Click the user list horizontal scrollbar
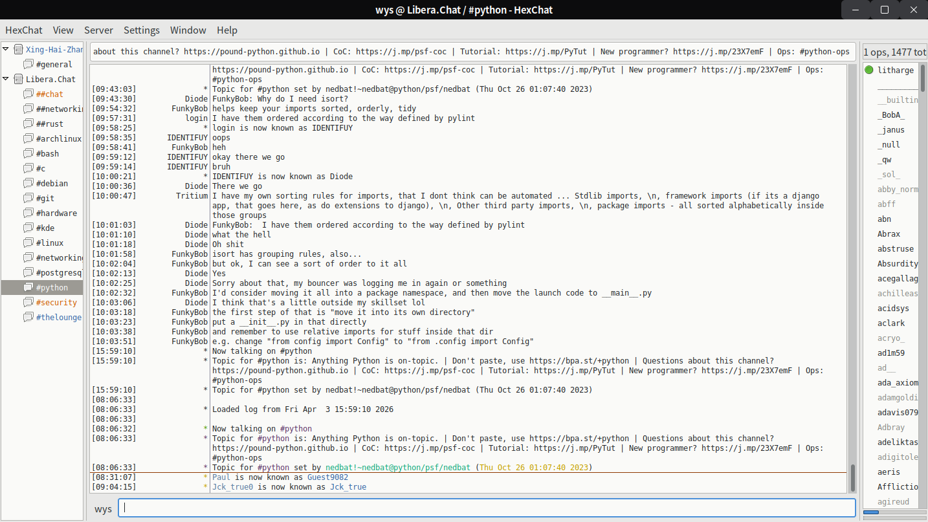Image resolution: width=928 pixels, height=522 pixels. [871, 512]
